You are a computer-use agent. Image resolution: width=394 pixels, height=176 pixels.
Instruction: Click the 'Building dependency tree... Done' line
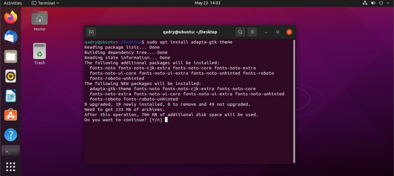click(126, 53)
